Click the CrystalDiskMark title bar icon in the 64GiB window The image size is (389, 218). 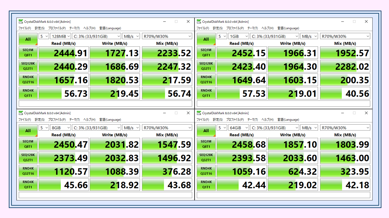(x=199, y=113)
